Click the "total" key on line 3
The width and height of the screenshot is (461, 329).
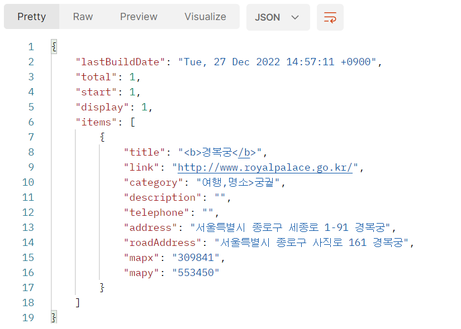[x=96, y=77]
